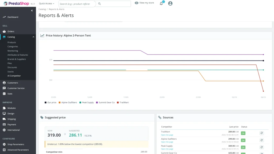Viewport: 274px width, 154px height.
Task: Open Stocks submenu item
Action: click(10, 72)
